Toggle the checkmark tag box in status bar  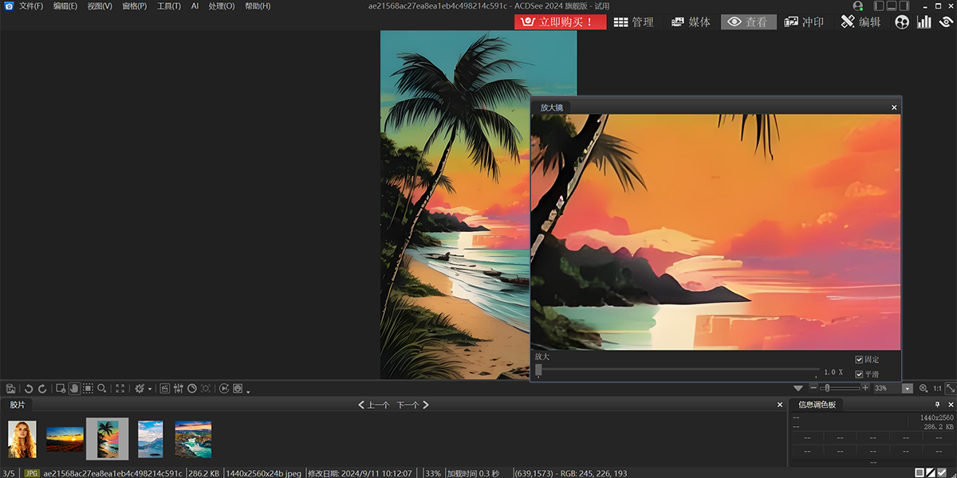coord(943,473)
